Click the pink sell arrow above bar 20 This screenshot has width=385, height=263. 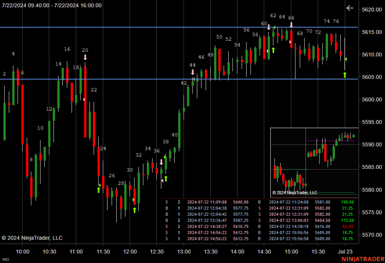click(x=85, y=57)
